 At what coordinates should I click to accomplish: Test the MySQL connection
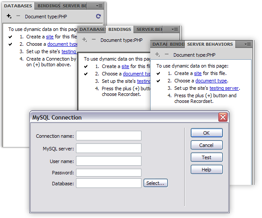click(207, 157)
